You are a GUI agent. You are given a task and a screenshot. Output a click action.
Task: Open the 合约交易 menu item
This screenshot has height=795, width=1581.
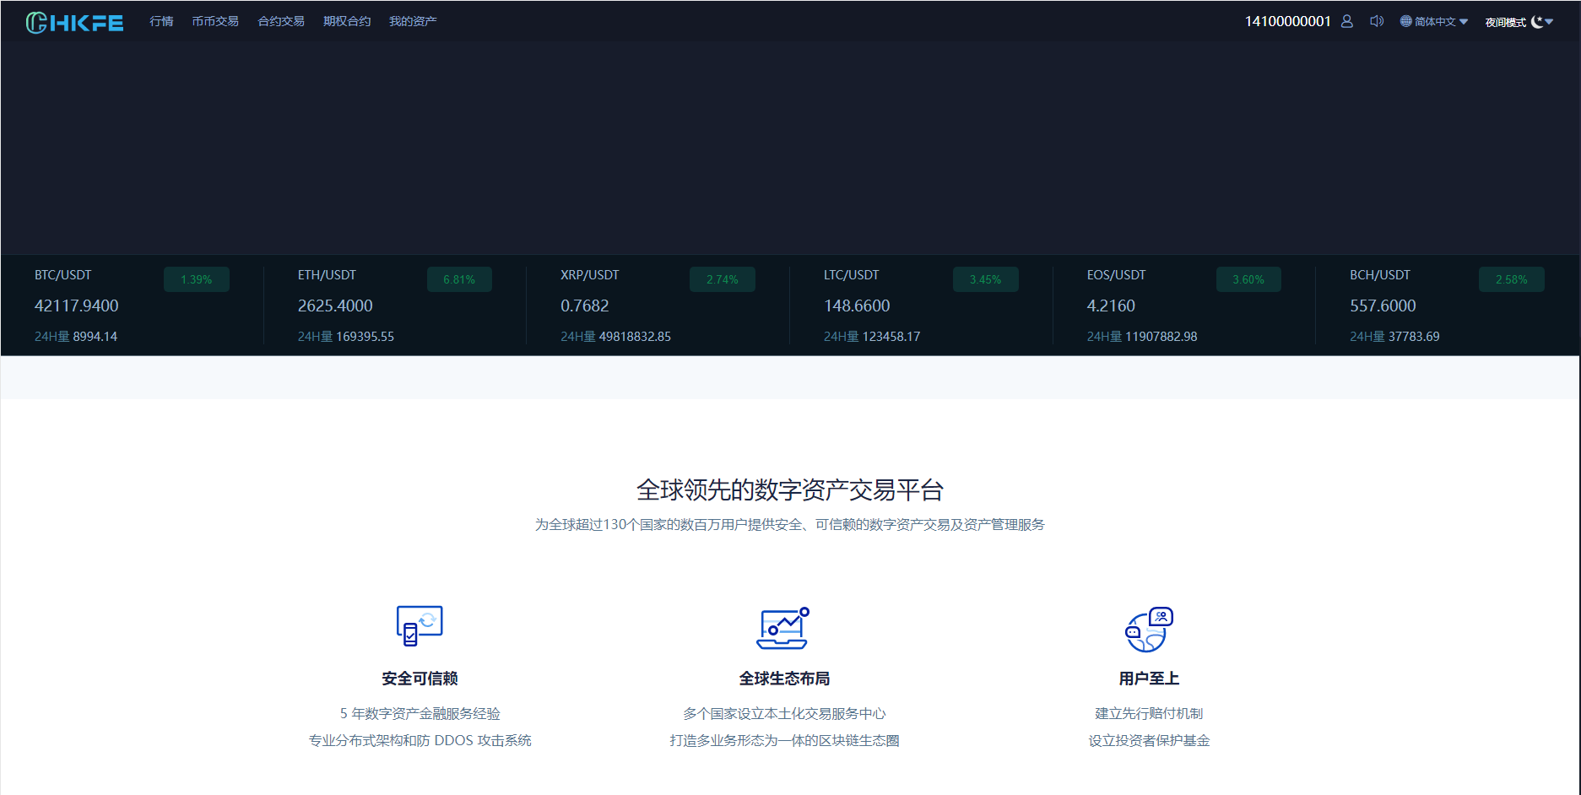(280, 20)
